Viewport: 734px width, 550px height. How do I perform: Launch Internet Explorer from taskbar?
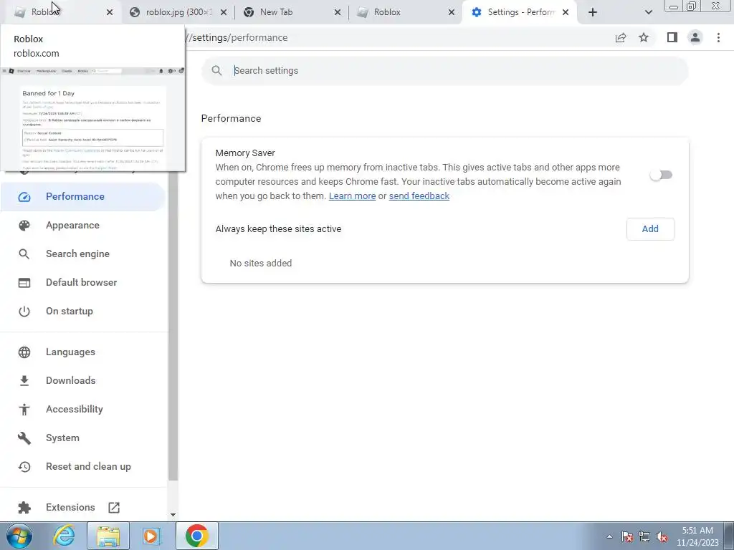(64, 536)
